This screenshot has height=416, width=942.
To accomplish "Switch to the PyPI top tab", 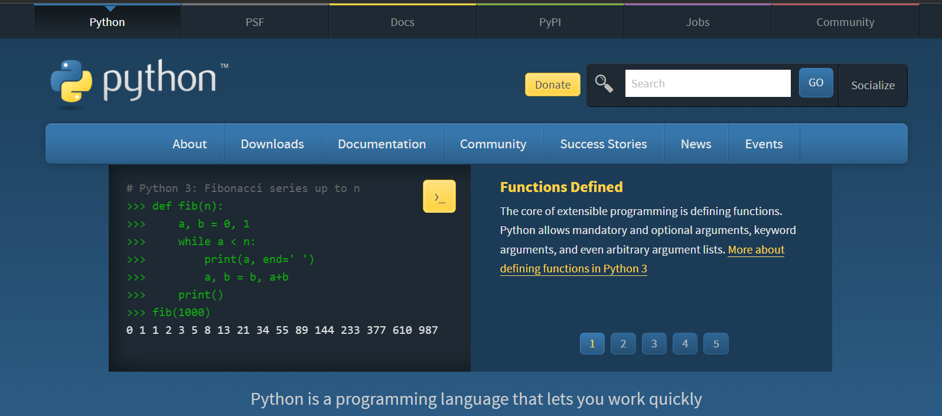I will point(550,22).
